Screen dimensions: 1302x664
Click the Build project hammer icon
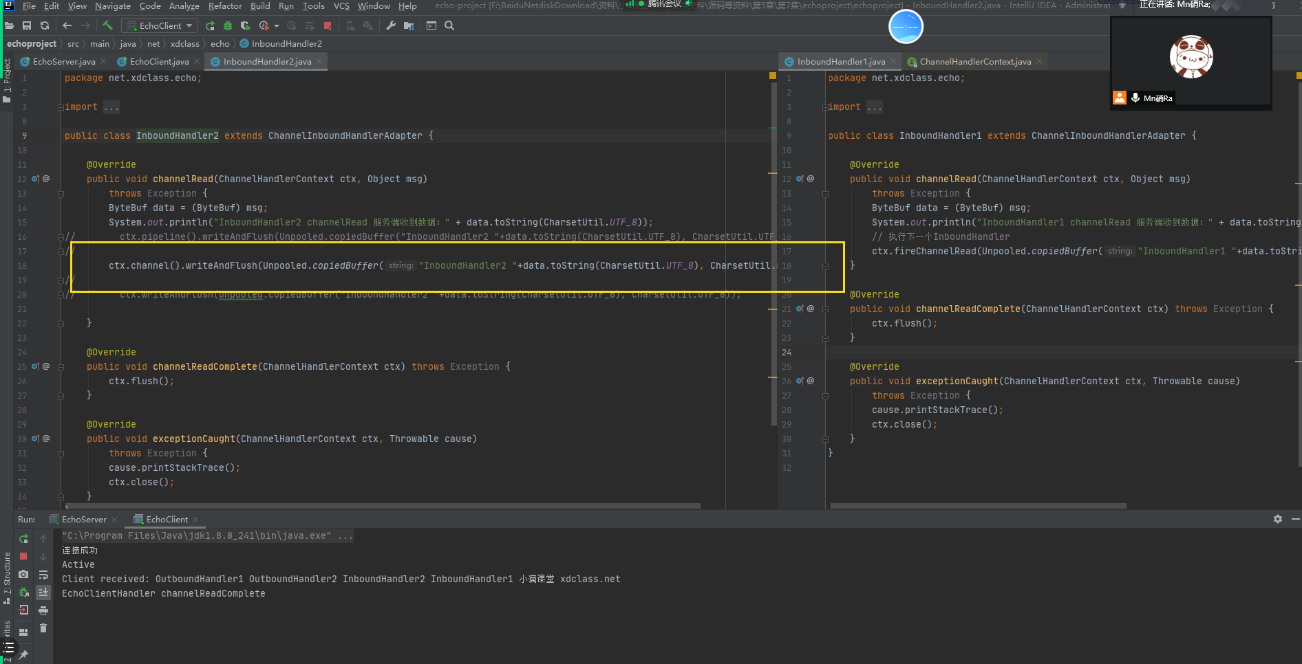[107, 25]
